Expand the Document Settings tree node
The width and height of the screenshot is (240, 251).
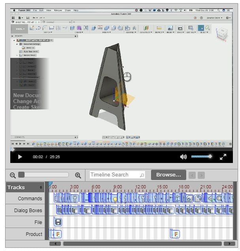click(17, 44)
